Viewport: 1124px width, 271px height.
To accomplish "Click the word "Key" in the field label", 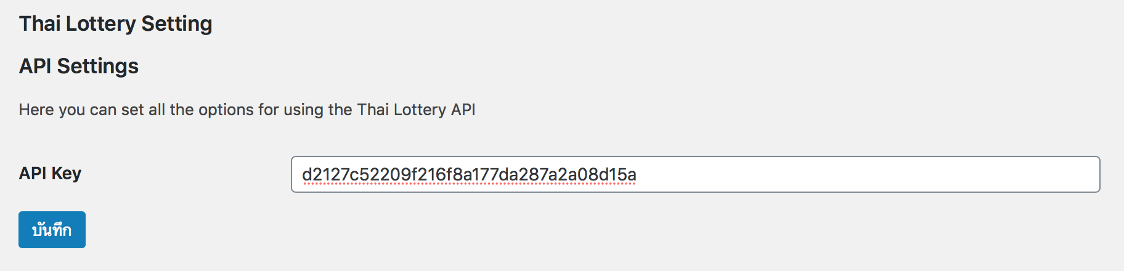I will click(x=67, y=174).
